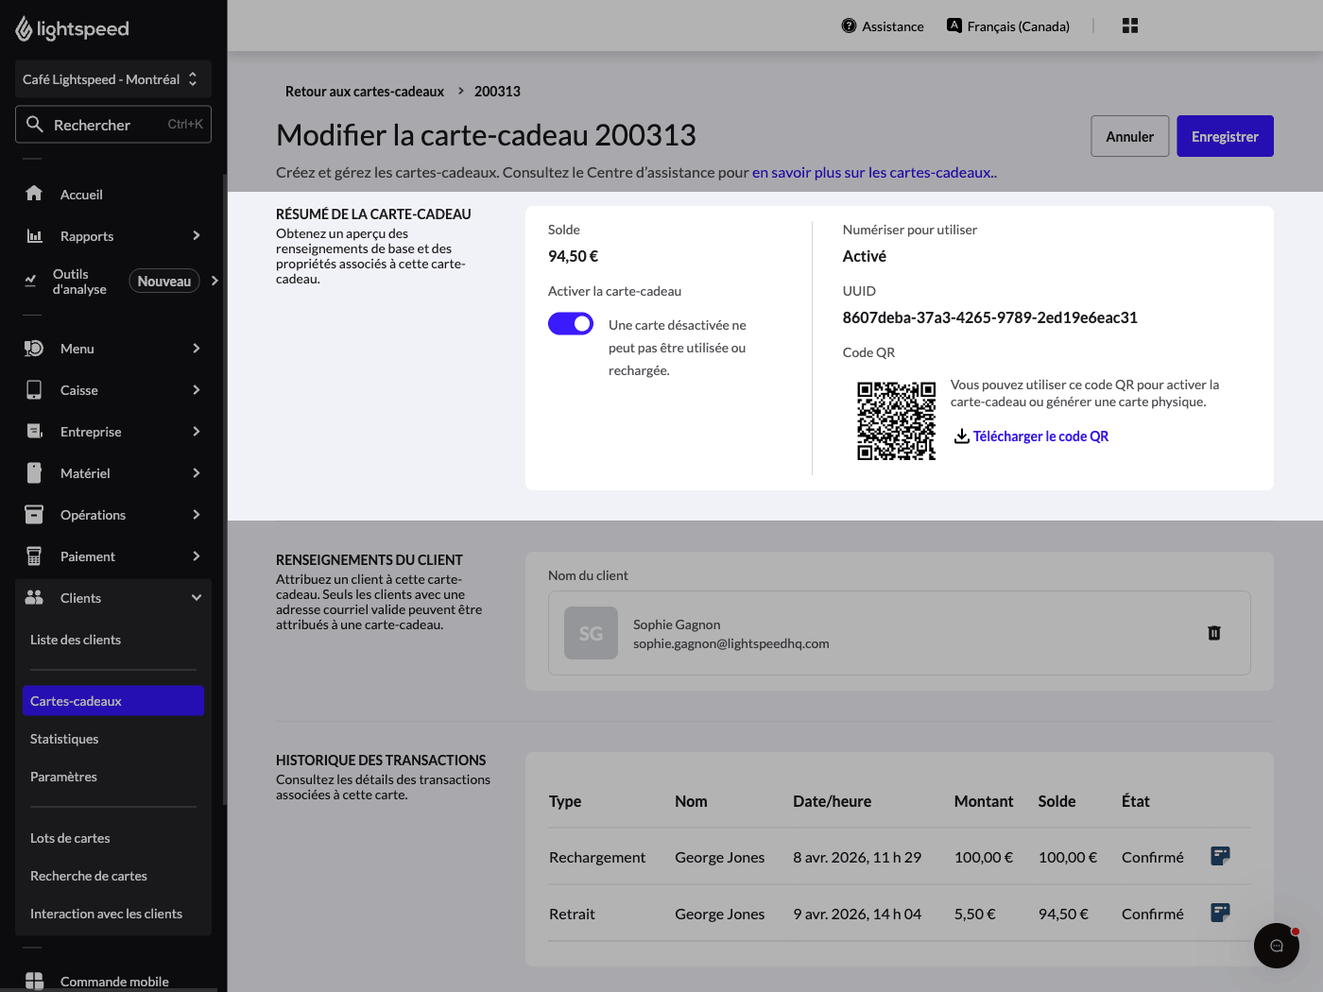Toggle the Activer la carte-cadeau switch
Screen dimensions: 1323x992
[x=571, y=324]
